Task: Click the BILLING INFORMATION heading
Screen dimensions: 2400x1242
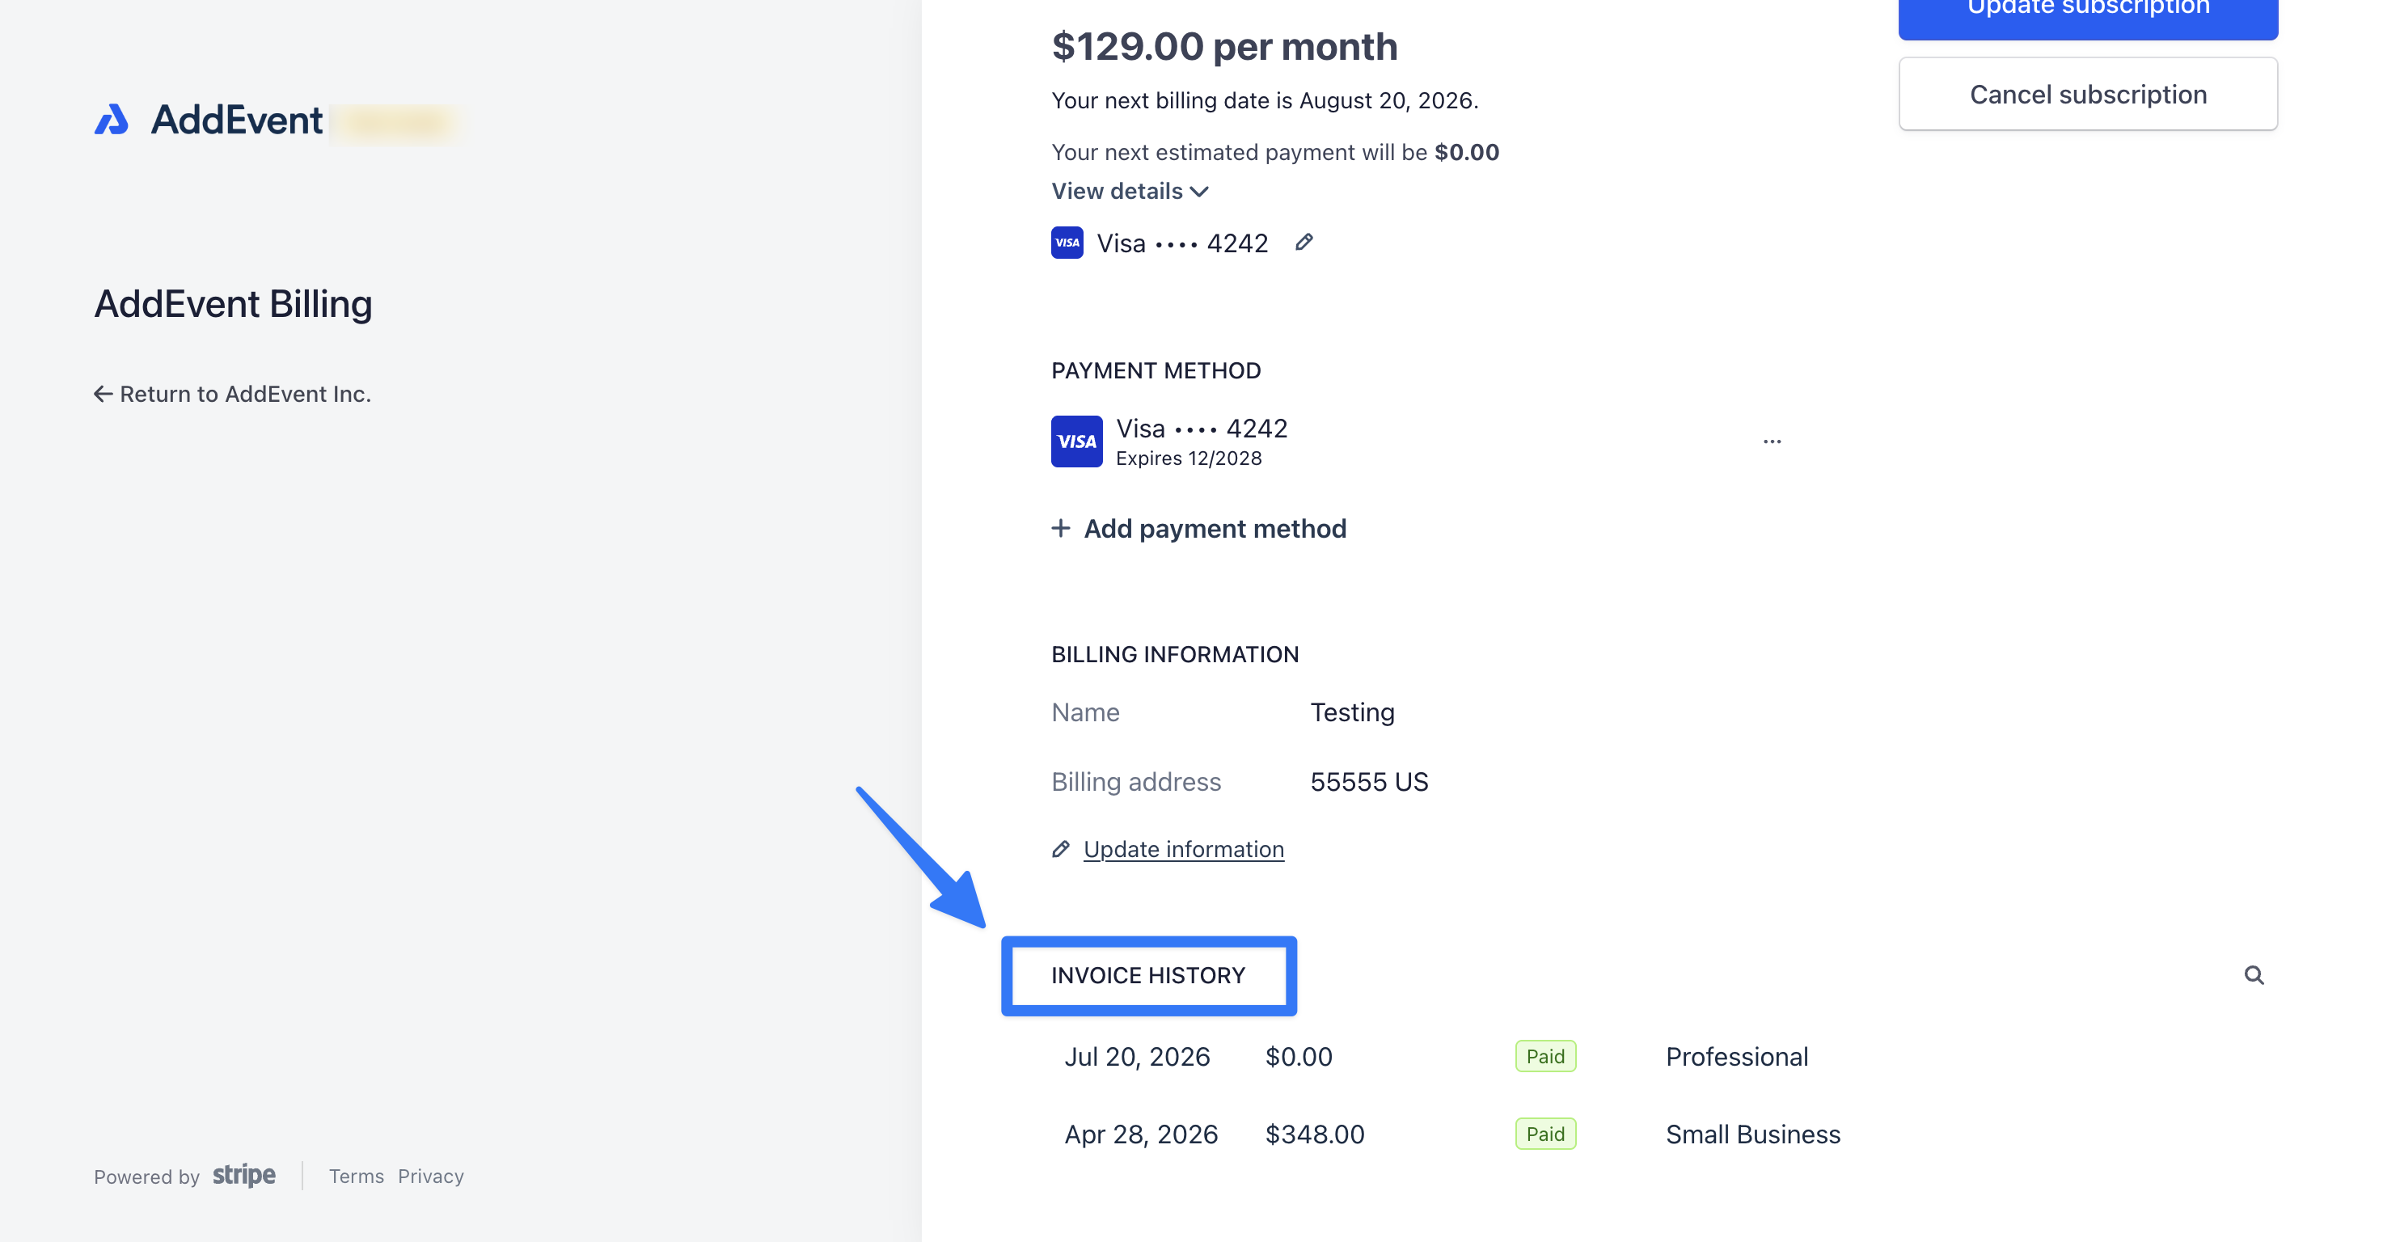Action: tap(1175, 654)
